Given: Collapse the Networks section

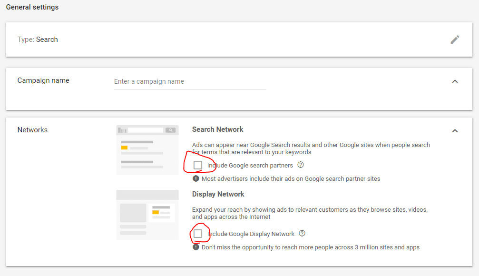Looking at the screenshot, I should [x=455, y=131].
